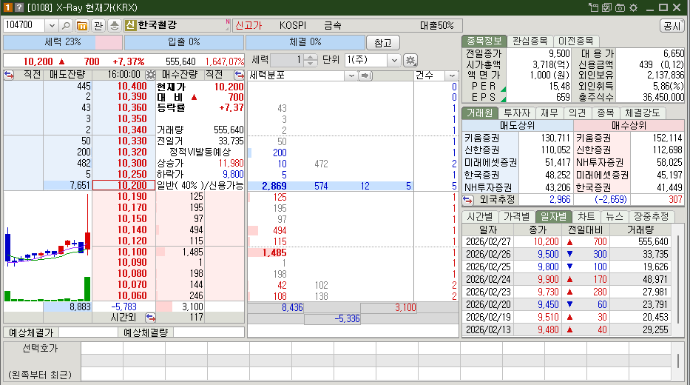The image size is (690, 385).
Task: Capture screen with the camera icon
Action: [620, 7]
